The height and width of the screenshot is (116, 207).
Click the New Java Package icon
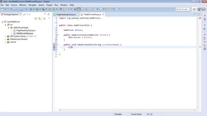point(50,9)
